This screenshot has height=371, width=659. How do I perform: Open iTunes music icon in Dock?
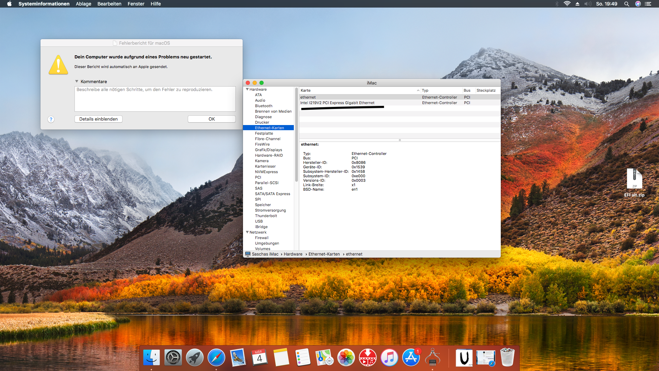[389, 358]
